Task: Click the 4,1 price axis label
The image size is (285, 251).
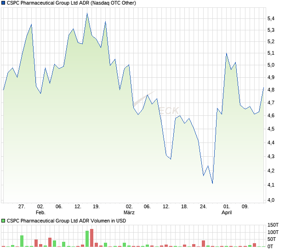Action: click(x=271, y=185)
